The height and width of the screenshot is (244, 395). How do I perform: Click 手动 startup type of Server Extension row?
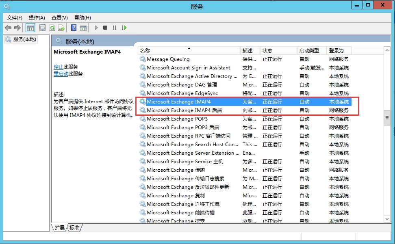[304, 153]
